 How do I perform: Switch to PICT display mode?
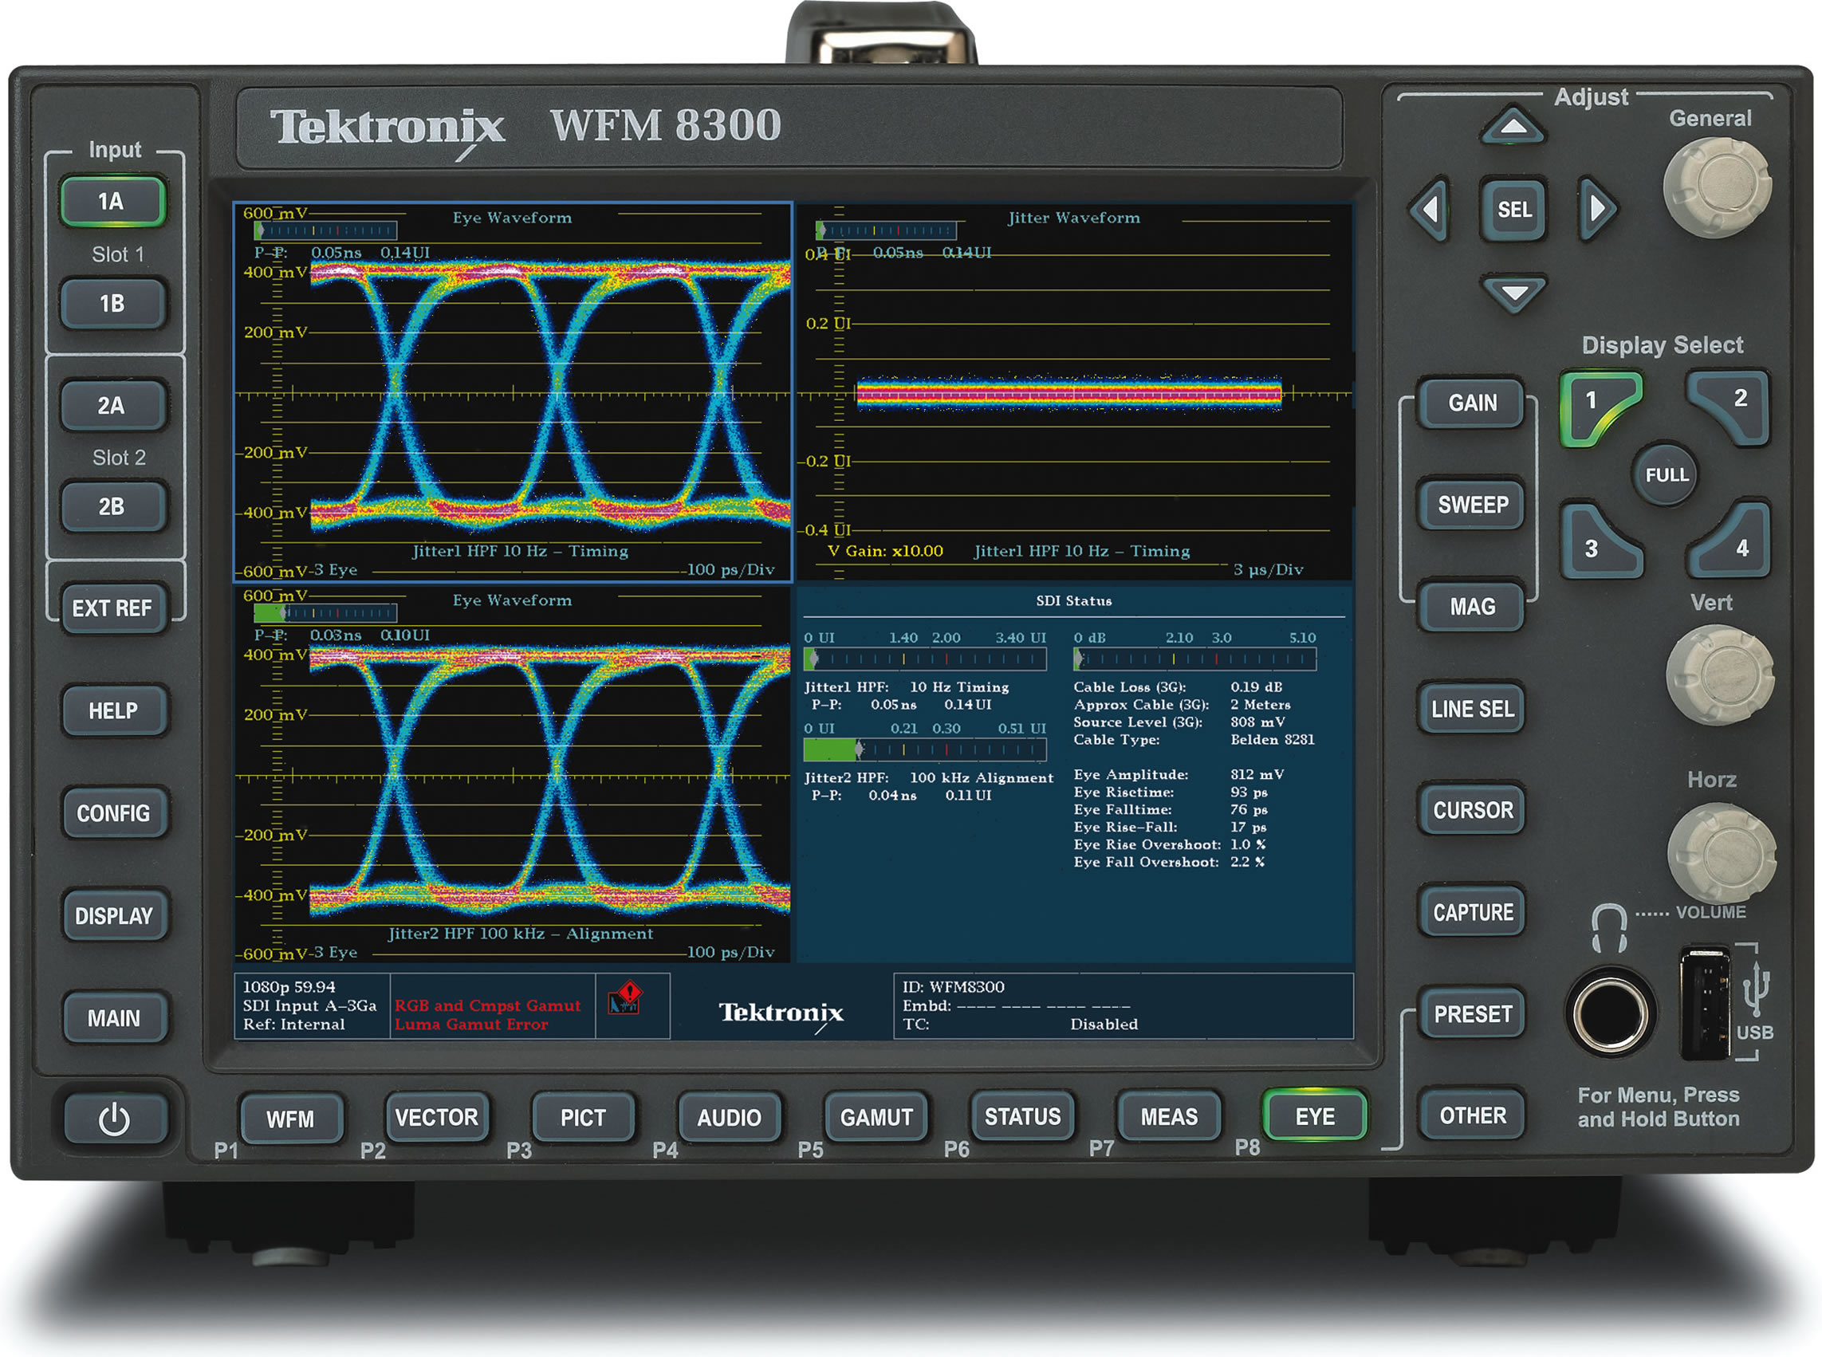[583, 1117]
